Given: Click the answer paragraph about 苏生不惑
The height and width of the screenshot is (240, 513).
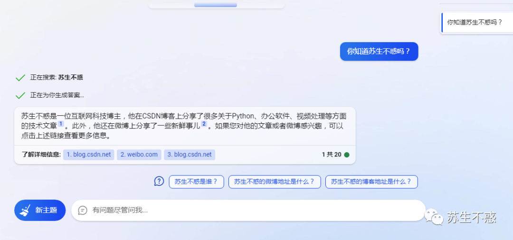Looking at the screenshot, I should [184, 126].
